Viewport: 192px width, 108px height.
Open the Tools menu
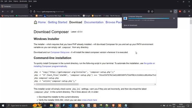[x=30, y=1]
